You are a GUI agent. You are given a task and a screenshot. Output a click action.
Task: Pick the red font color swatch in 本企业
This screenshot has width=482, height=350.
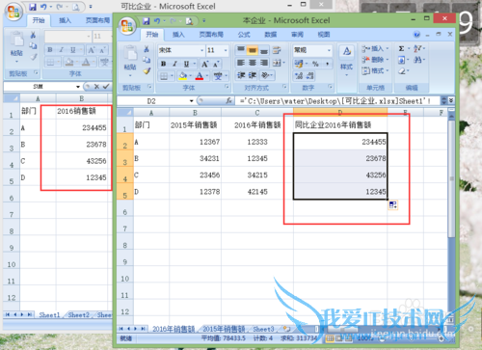[200, 76]
